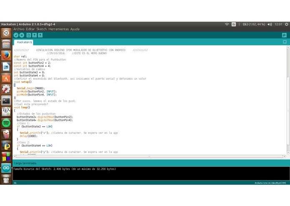Viewport: 290px width, 206px height.
Task: Save sketch with the down-arrow icon
Action: 40,35
